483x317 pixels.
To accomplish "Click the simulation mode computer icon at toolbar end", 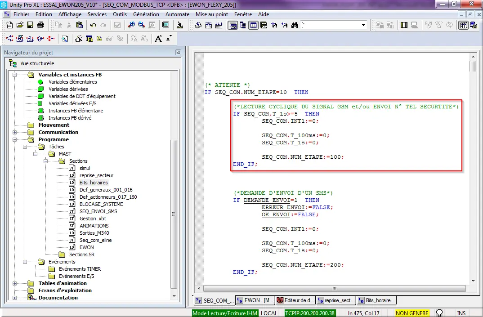I will tap(474, 25).
